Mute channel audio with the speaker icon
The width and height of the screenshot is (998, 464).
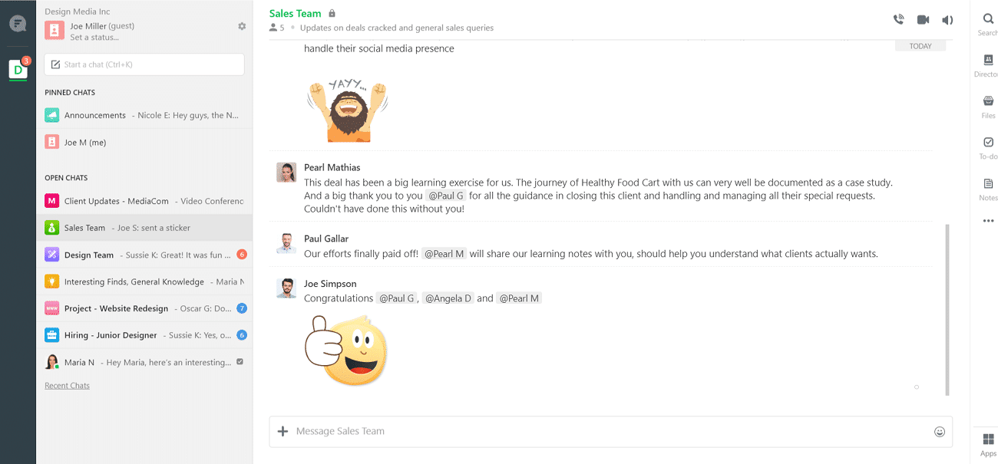coord(947,18)
